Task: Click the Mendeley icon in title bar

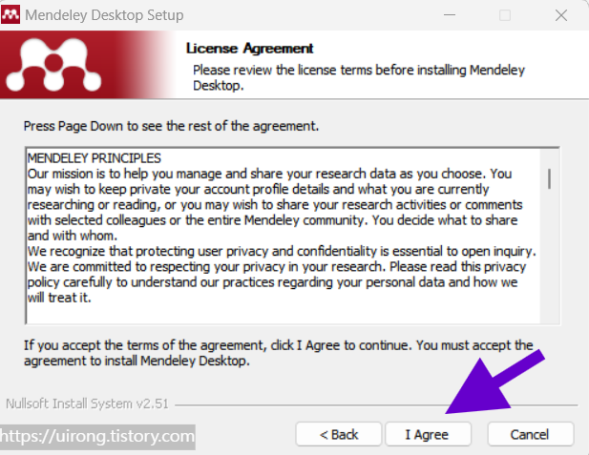Action: (11, 15)
